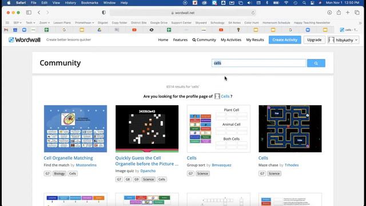Switch to the cells Wordwall tab
Image resolution: width=366 pixels, height=206 pixels.
pyautogui.click(x=349, y=30)
